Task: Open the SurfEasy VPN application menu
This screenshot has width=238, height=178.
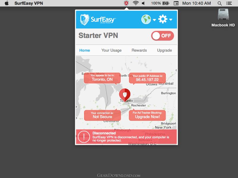Action: pos(29,3)
